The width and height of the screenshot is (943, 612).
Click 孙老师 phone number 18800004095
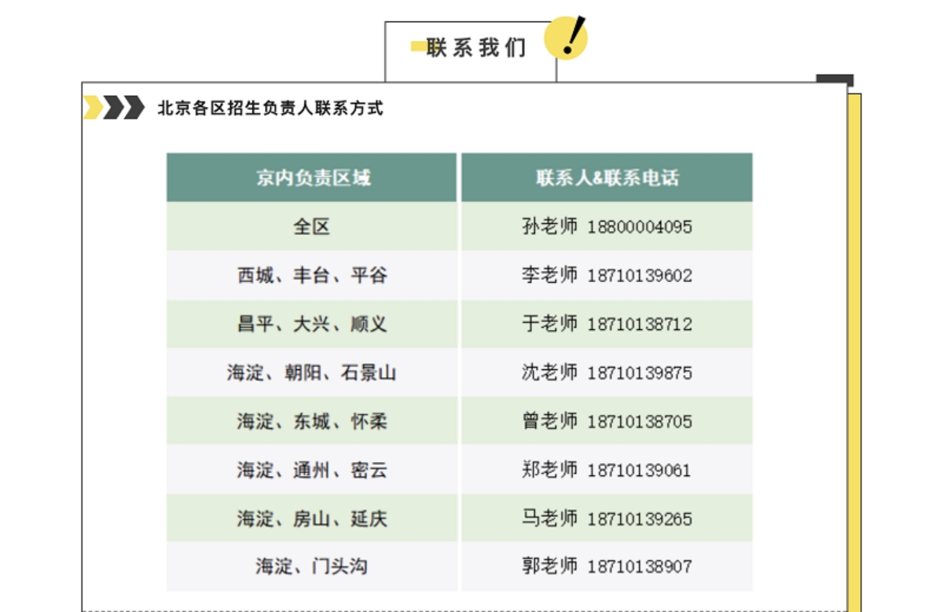640,227
